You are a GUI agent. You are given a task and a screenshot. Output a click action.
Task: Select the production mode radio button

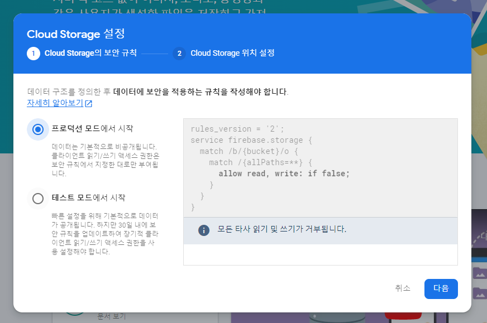click(38, 129)
